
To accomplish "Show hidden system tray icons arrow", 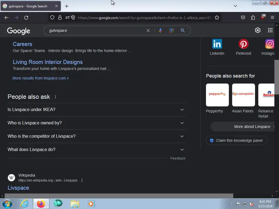I will point(232,204).
